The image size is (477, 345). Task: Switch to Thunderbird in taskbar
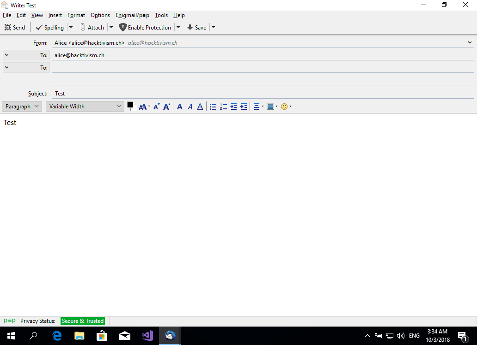click(x=170, y=336)
